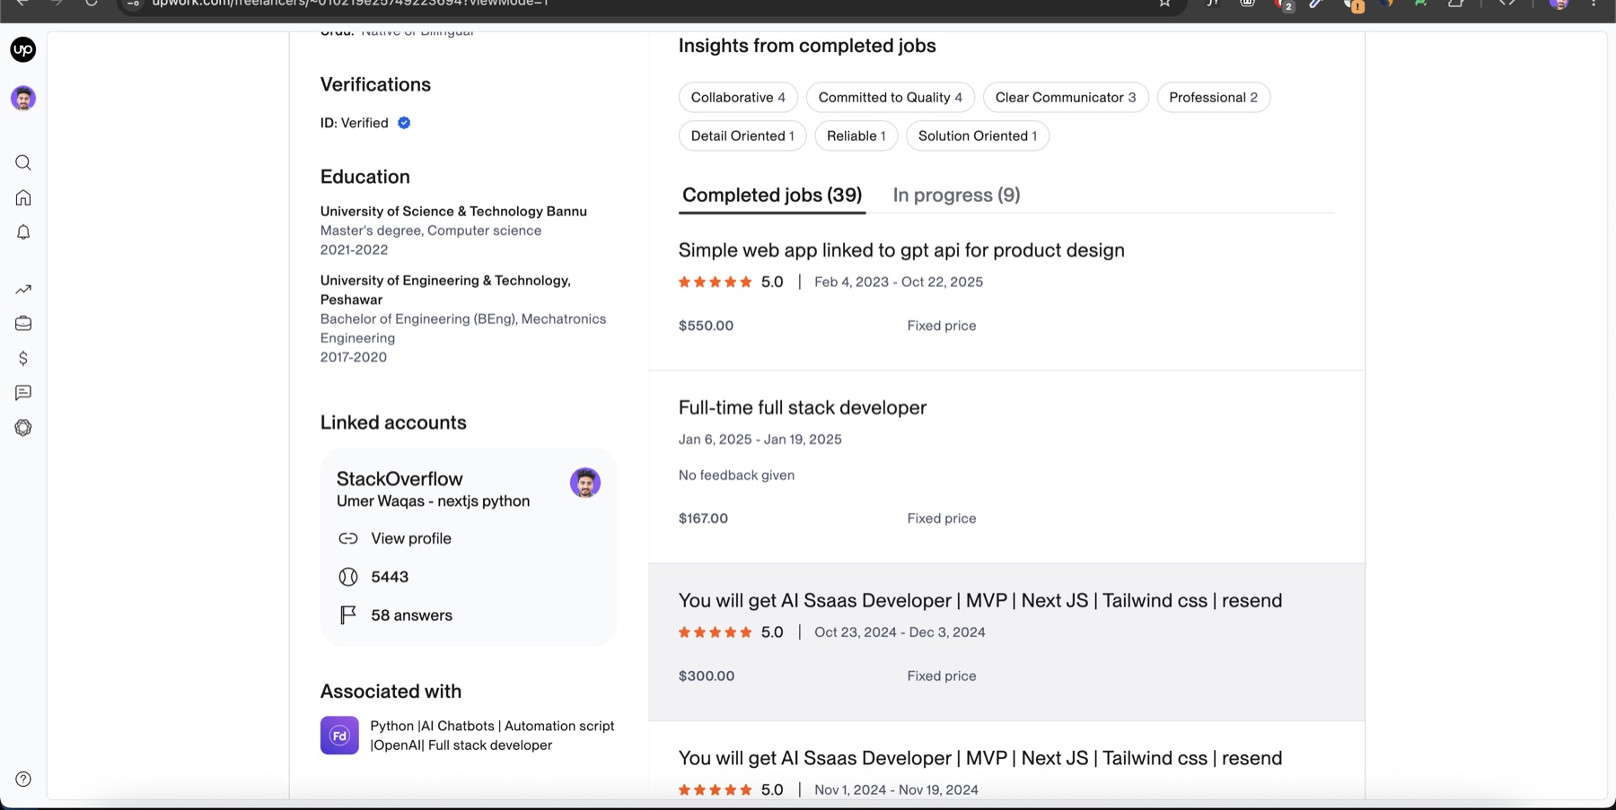Image resolution: width=1616 pixels, height=810 pixels.
Task: Open the Full-time full stack developer job
Action: coord(803,407)
